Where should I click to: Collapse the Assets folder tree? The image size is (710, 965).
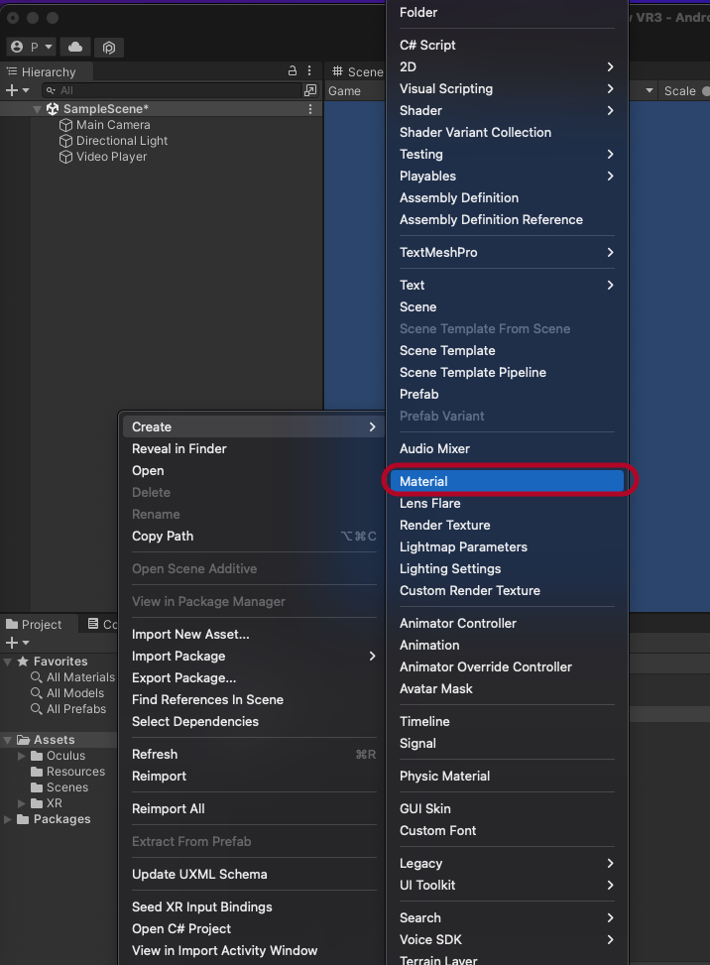[7, 740]
